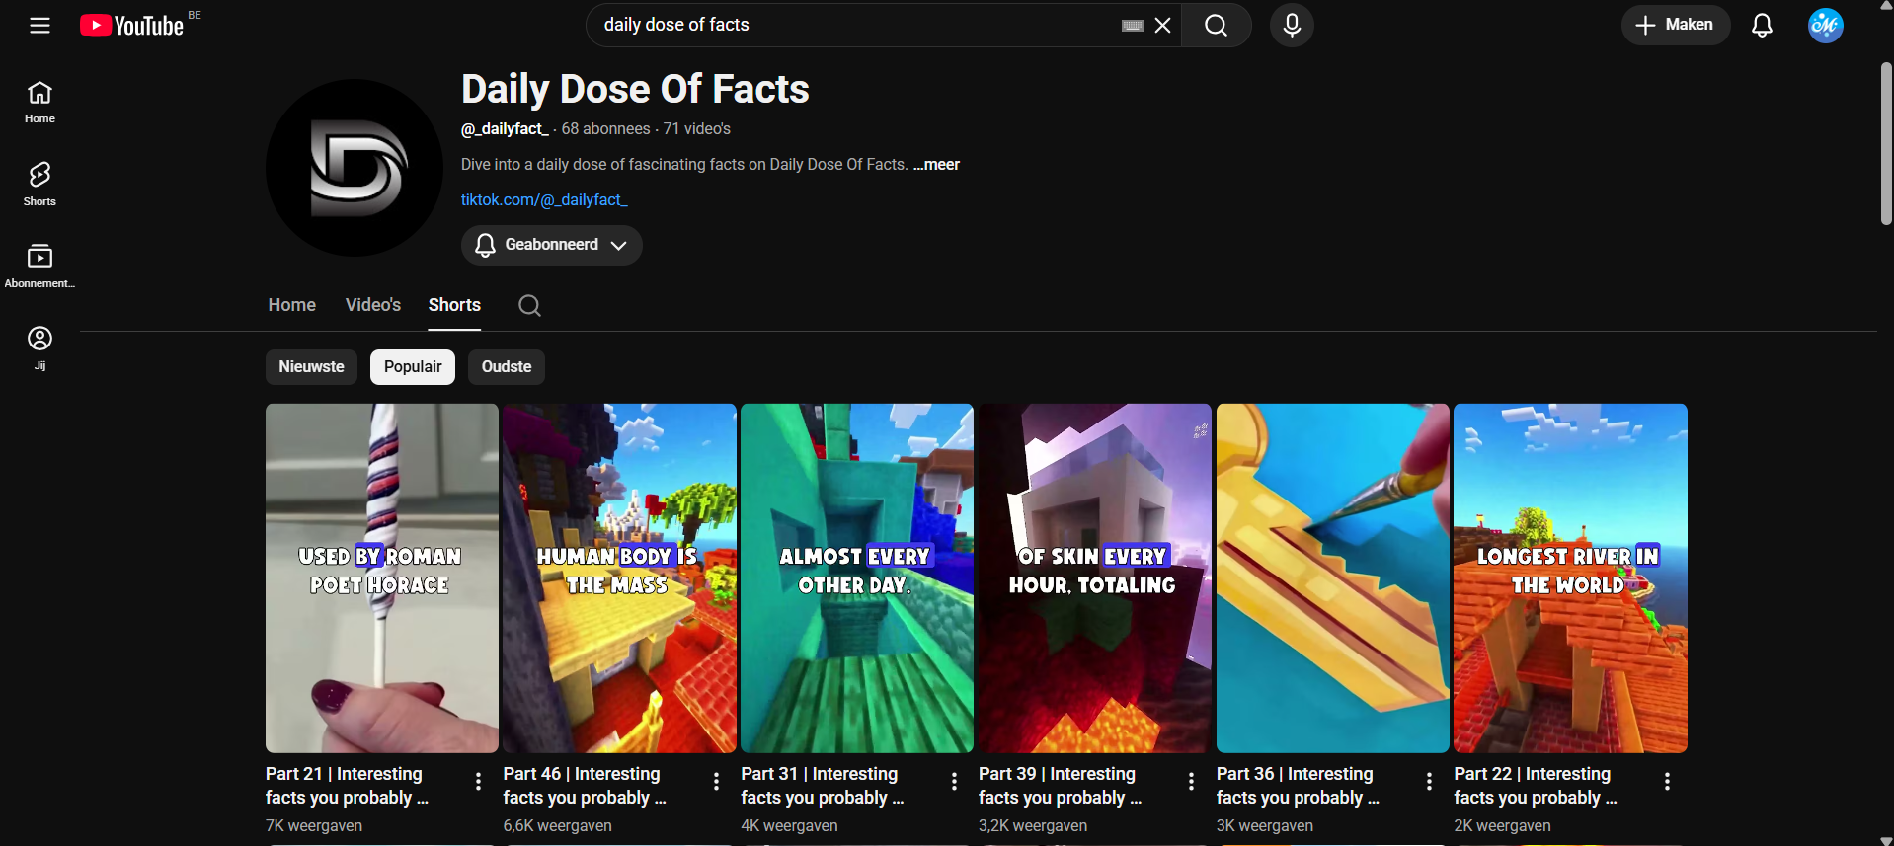Open Part 31 Interesting facts title
1894x846 pixels.
point(823,786)
